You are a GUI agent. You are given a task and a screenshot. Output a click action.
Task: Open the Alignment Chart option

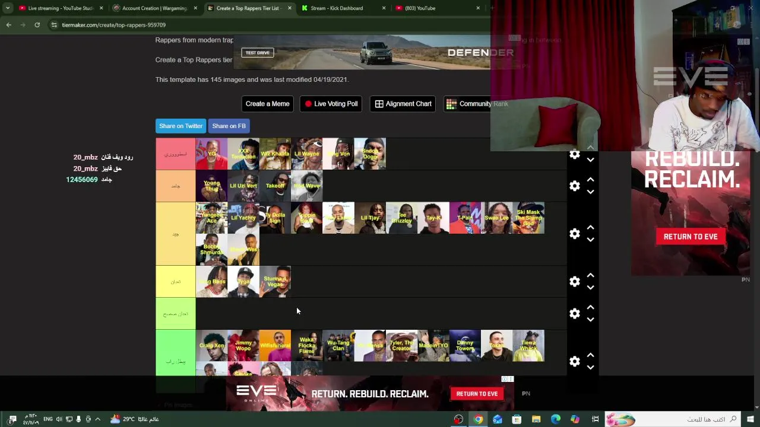(403, 104)
